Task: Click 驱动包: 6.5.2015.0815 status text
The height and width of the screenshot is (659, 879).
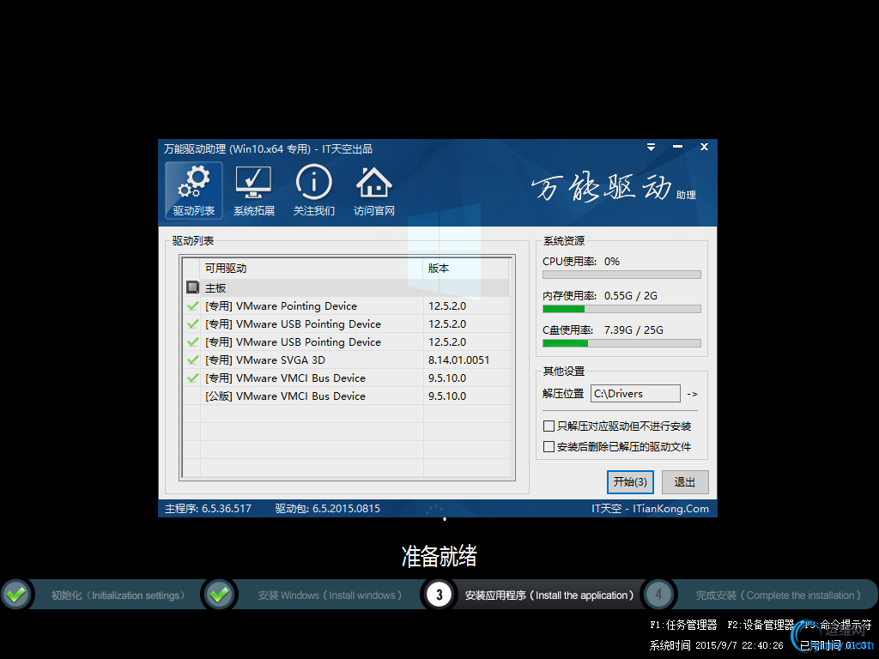Action: tap(327, 508)
